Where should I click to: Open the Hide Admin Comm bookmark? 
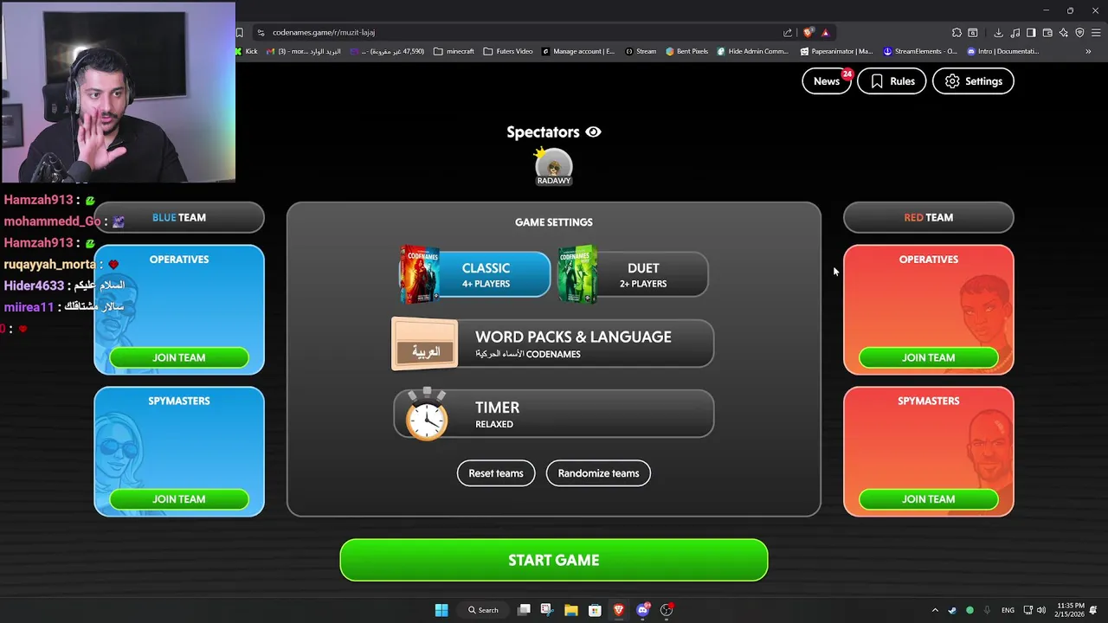coord(752,51)
